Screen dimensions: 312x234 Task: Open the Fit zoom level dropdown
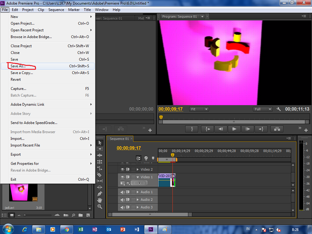[x=199, y=109]
